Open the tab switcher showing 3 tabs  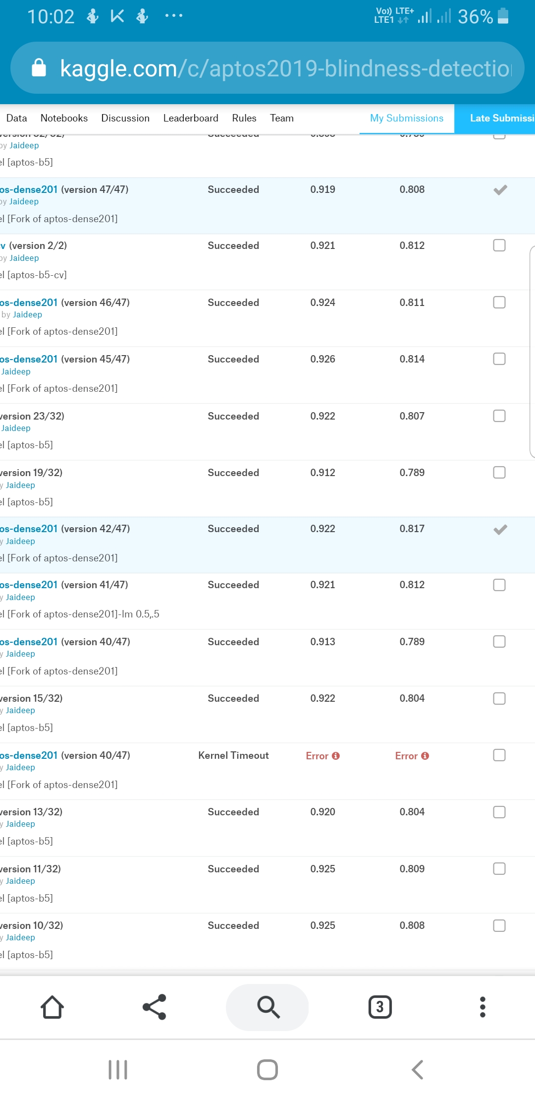click(379, 1007)
